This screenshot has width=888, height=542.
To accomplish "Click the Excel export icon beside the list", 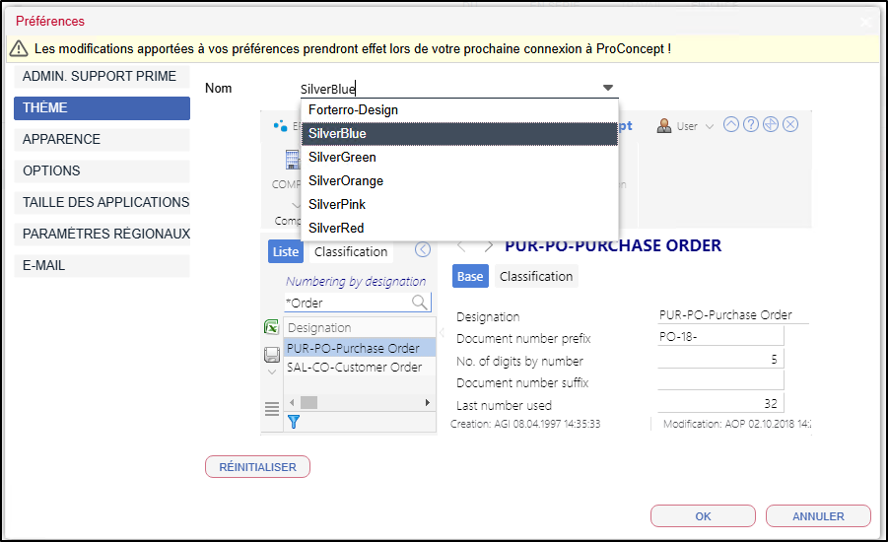I will tap(271, 328).
